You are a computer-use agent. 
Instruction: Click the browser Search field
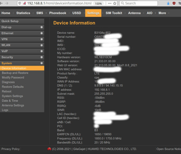[138, 3]
